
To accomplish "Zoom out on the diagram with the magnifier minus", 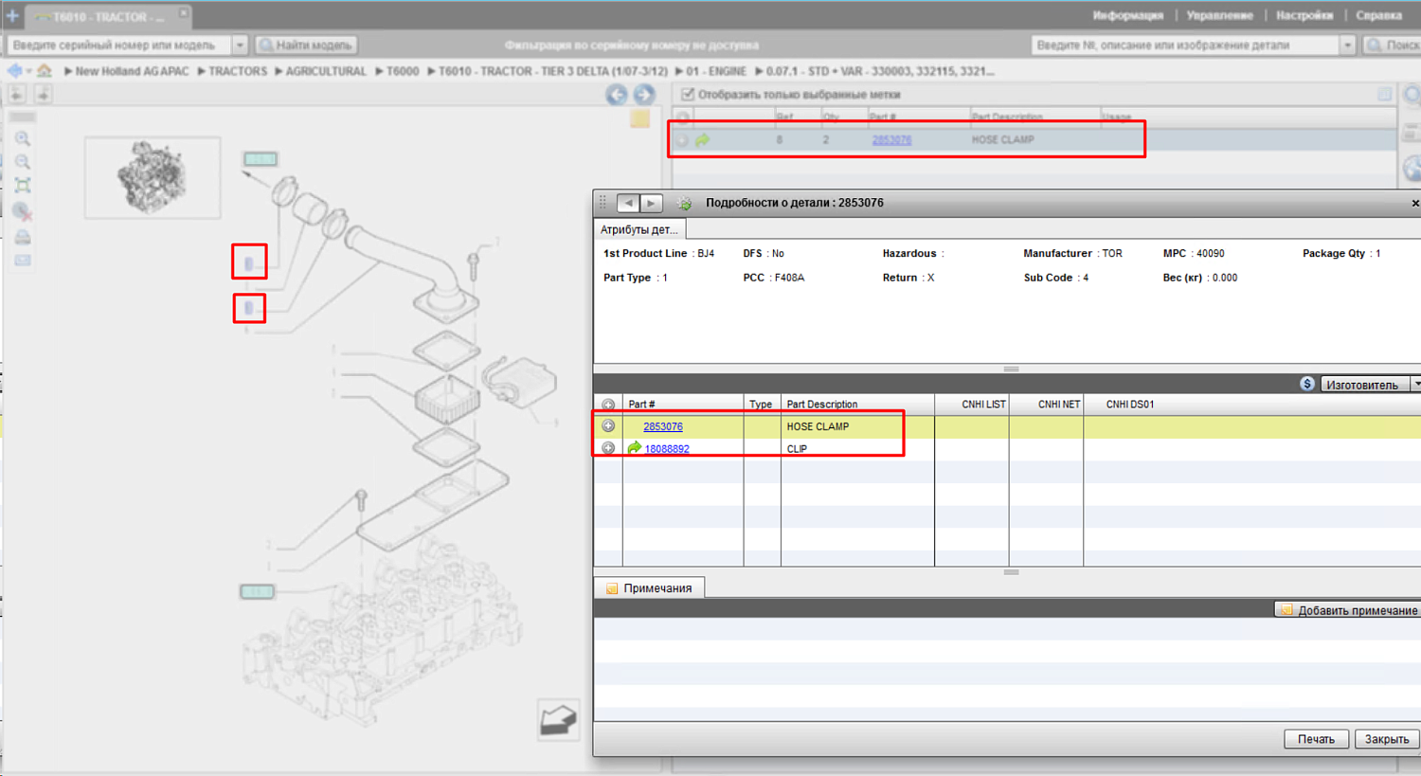I will click(x=23, y=162).
